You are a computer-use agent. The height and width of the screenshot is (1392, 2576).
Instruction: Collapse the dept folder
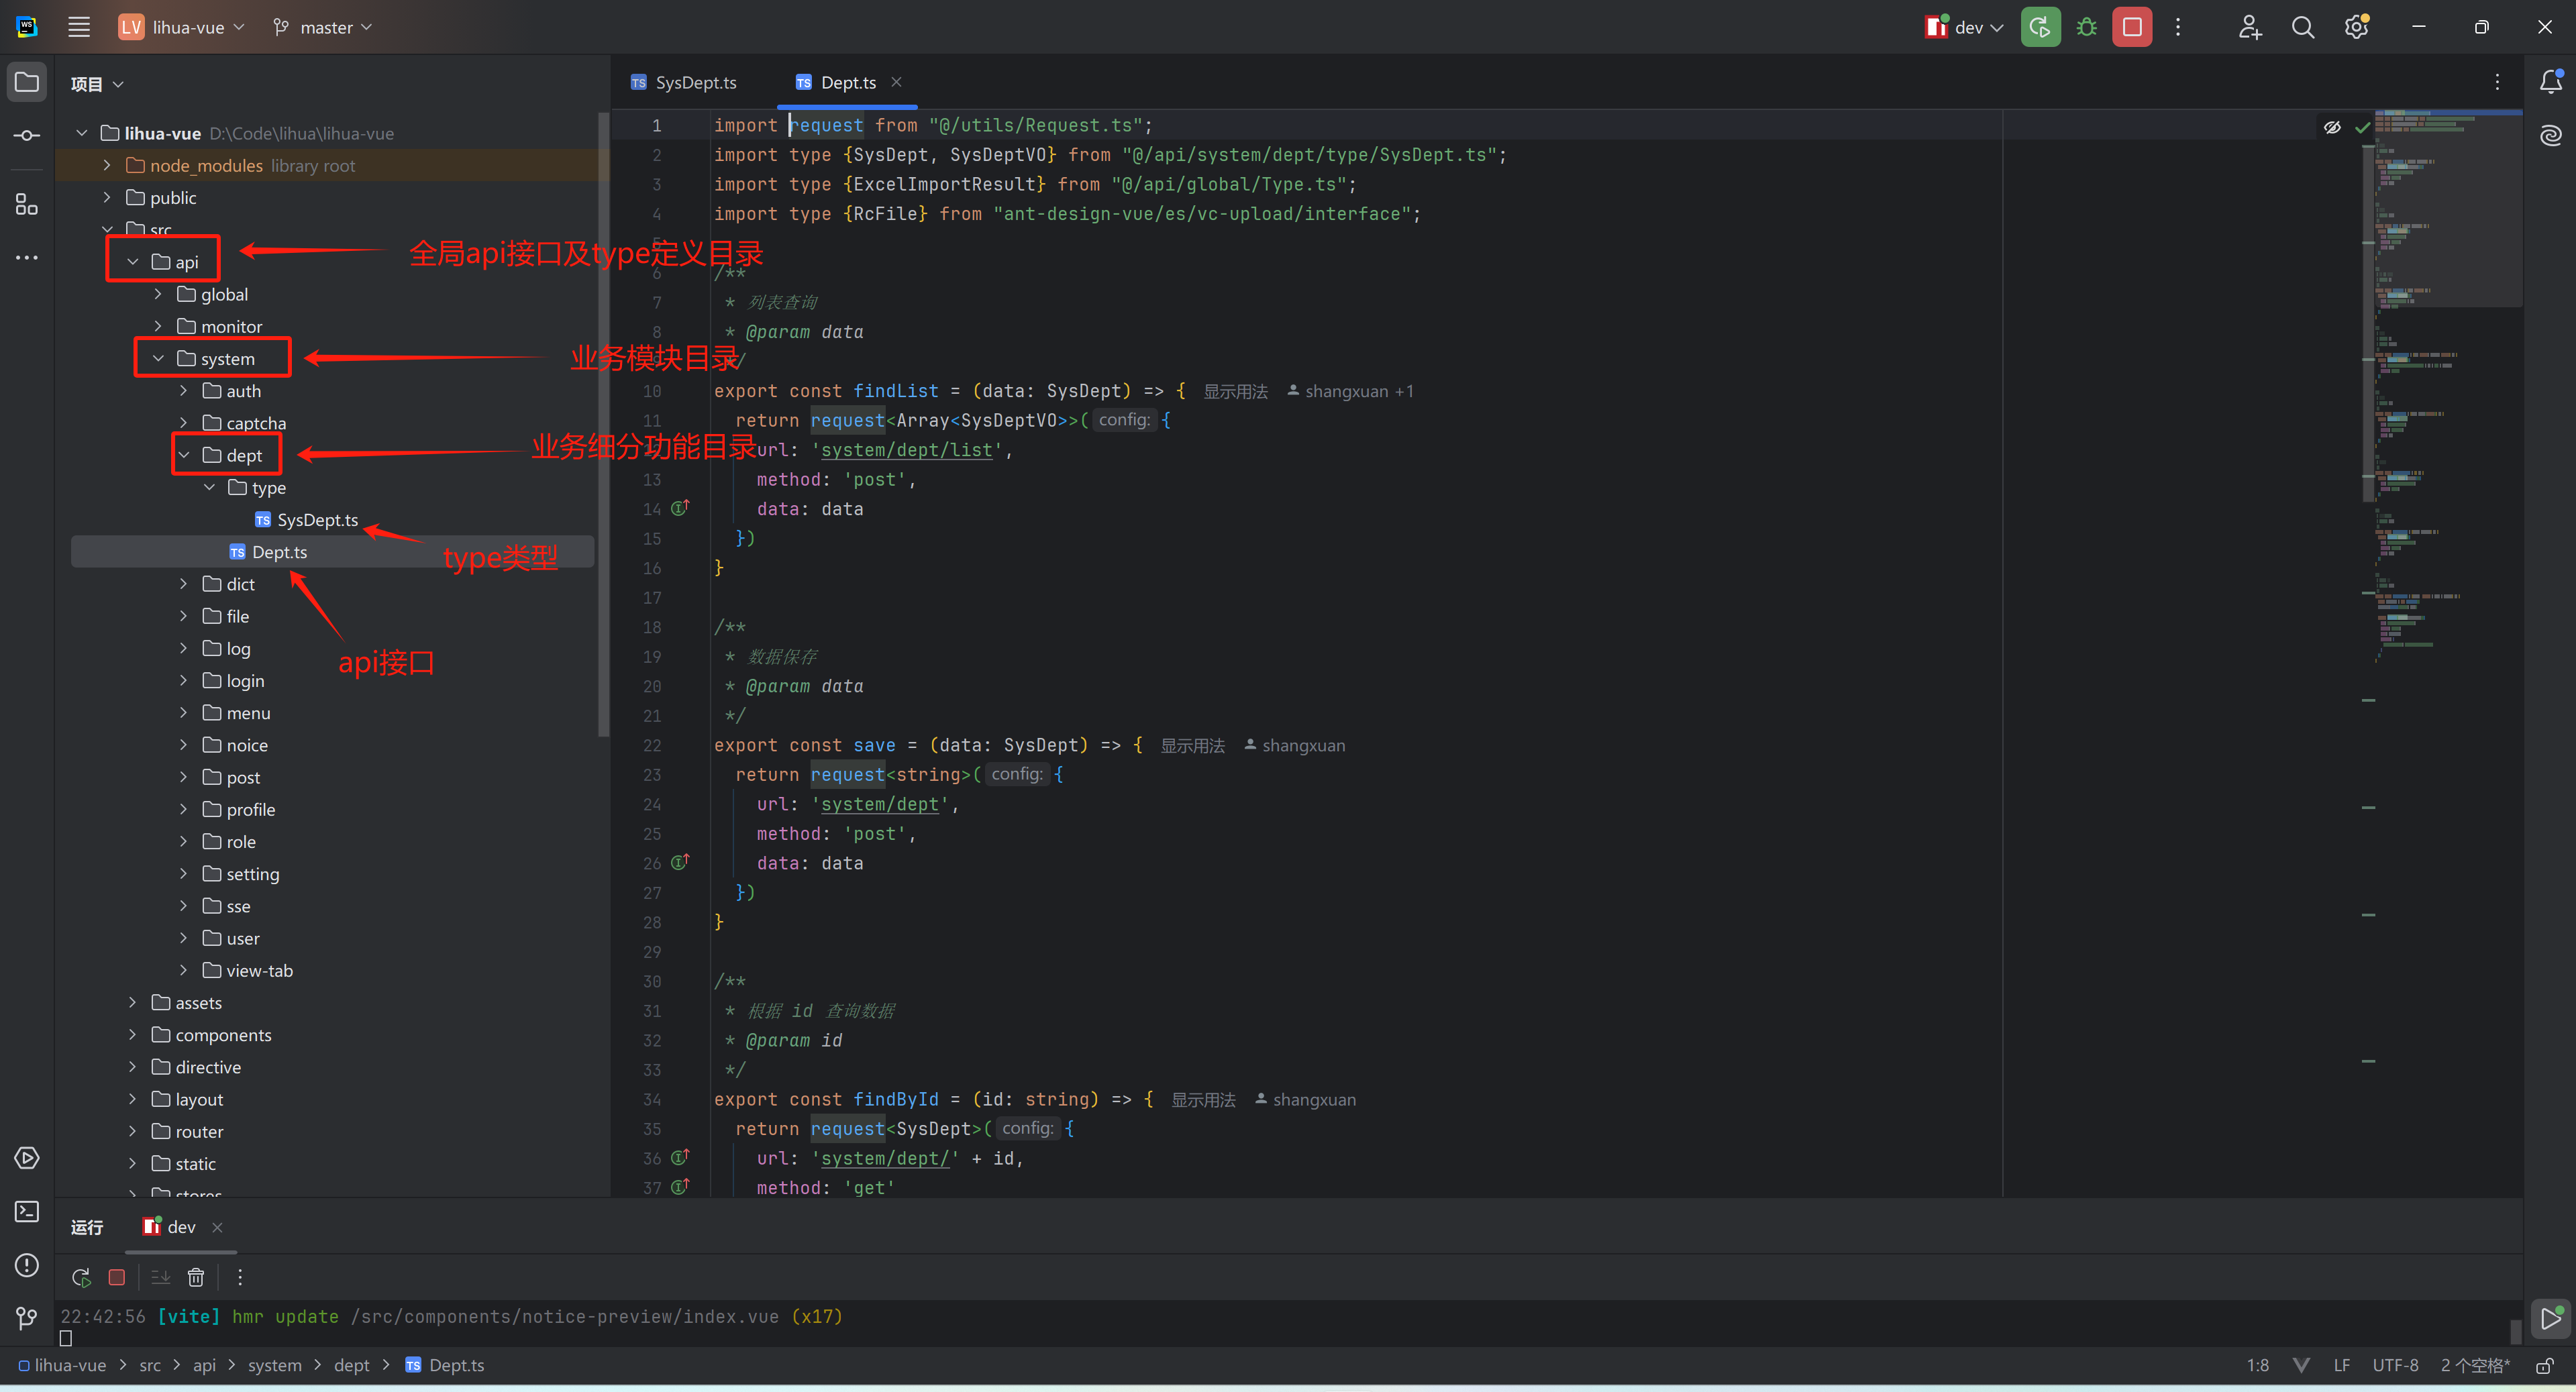(x=184, y=455)
